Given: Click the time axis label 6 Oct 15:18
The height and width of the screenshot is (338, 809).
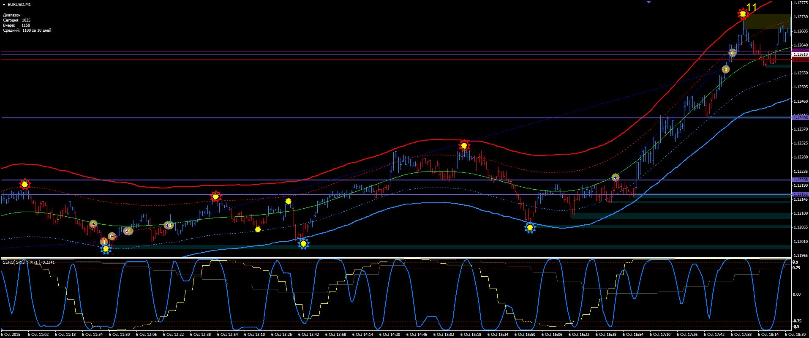Looking at the screenshot, I should (471, 335).
